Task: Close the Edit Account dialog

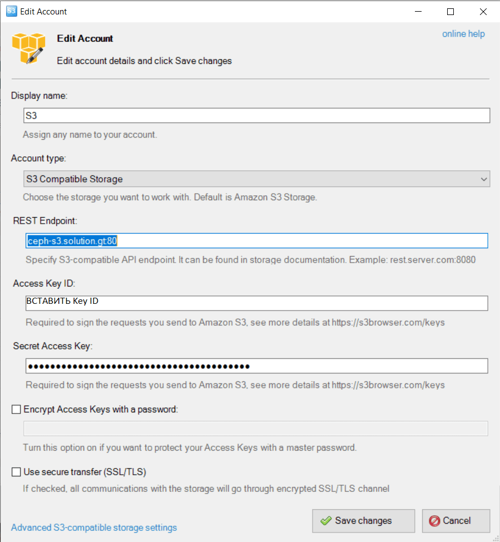Action: pyautogui.click(x=482, y=11)
